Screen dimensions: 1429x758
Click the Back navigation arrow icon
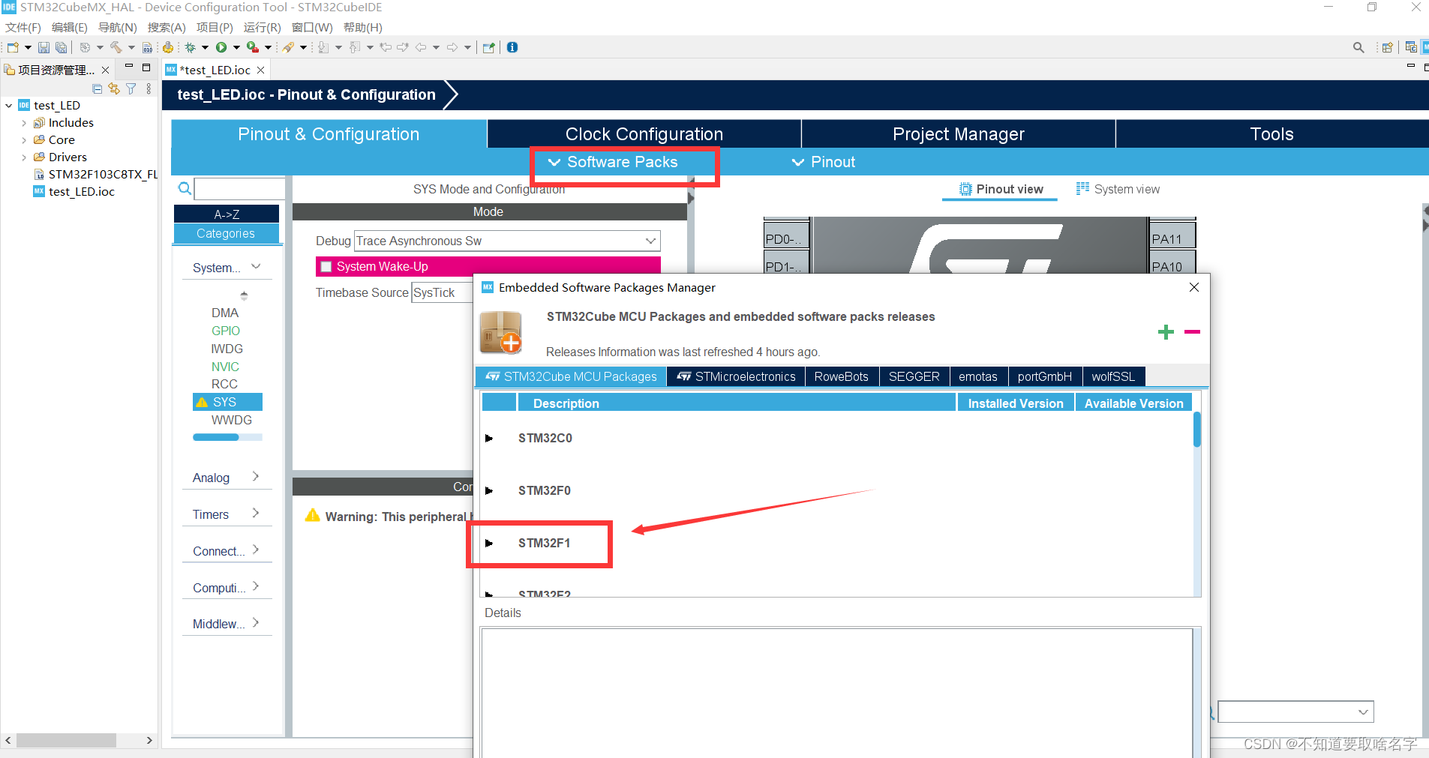tap(421, 47)
